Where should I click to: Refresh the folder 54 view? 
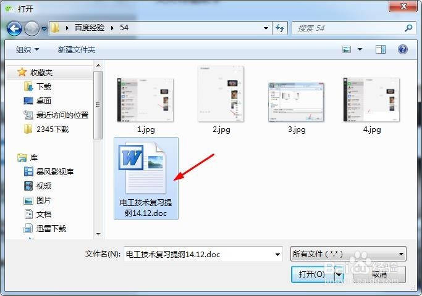point(280,28)
